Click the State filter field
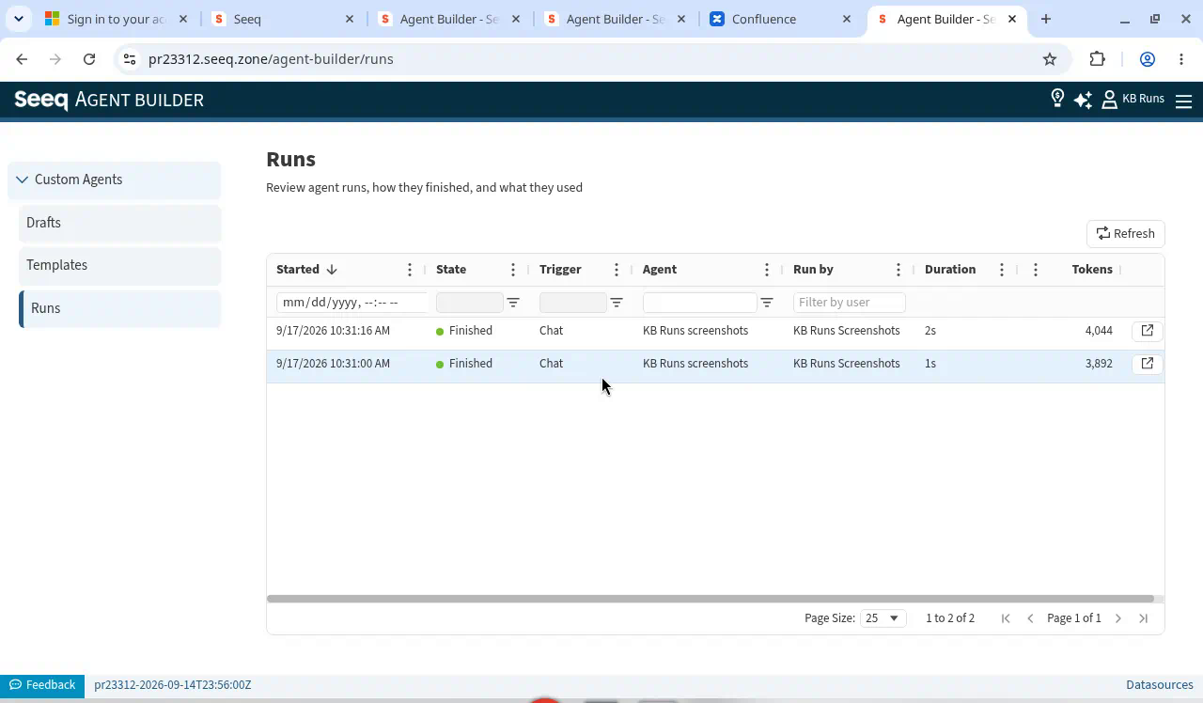The height and width of the screenshot is (703, 1203). coord(470,303)
